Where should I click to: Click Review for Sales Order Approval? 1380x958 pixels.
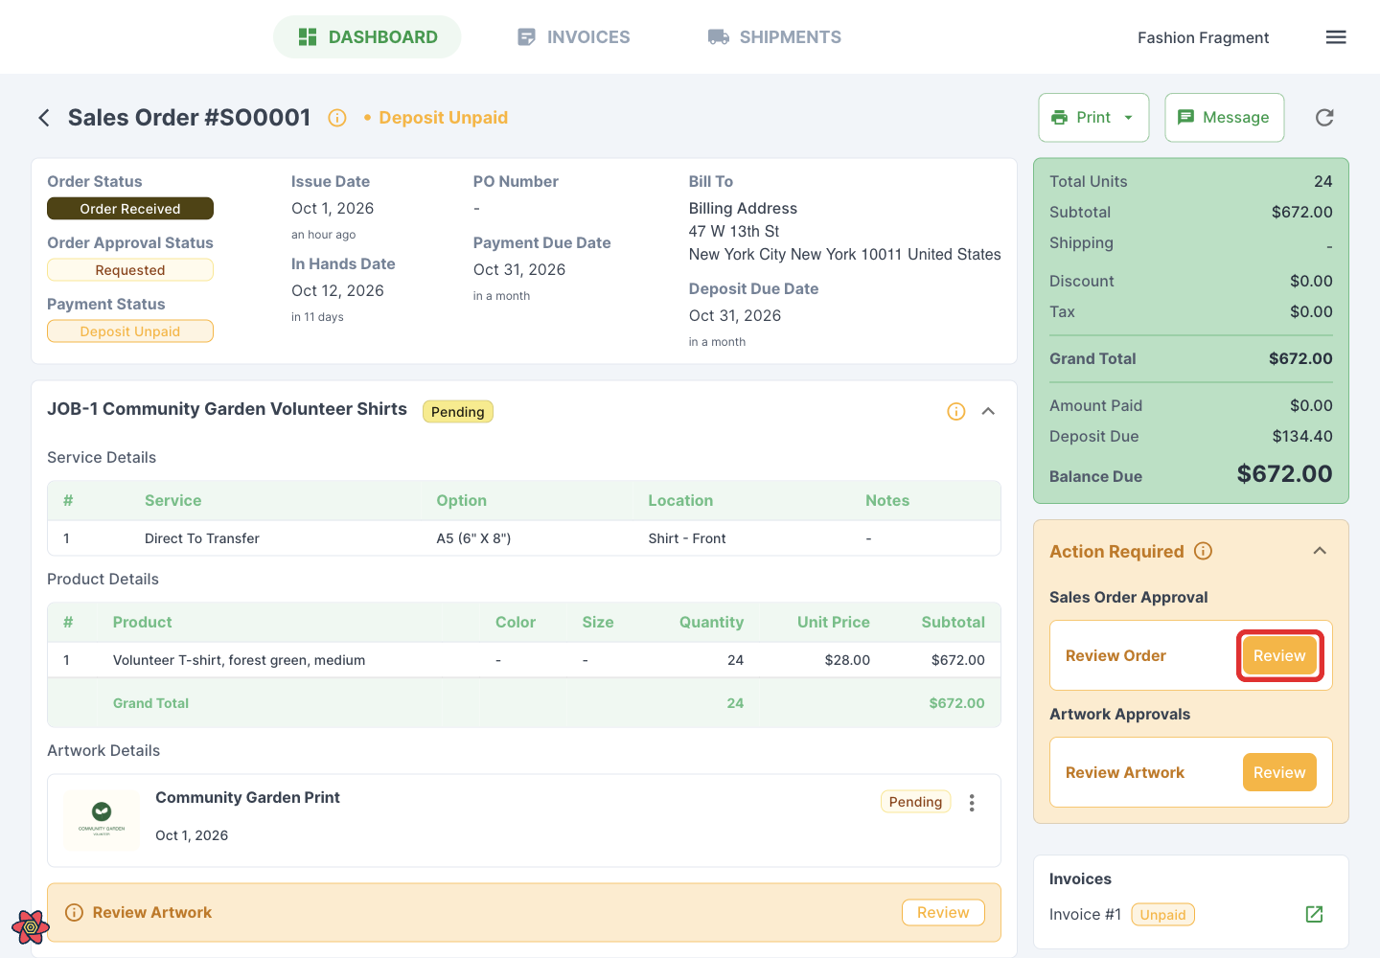coord(1279,656)
